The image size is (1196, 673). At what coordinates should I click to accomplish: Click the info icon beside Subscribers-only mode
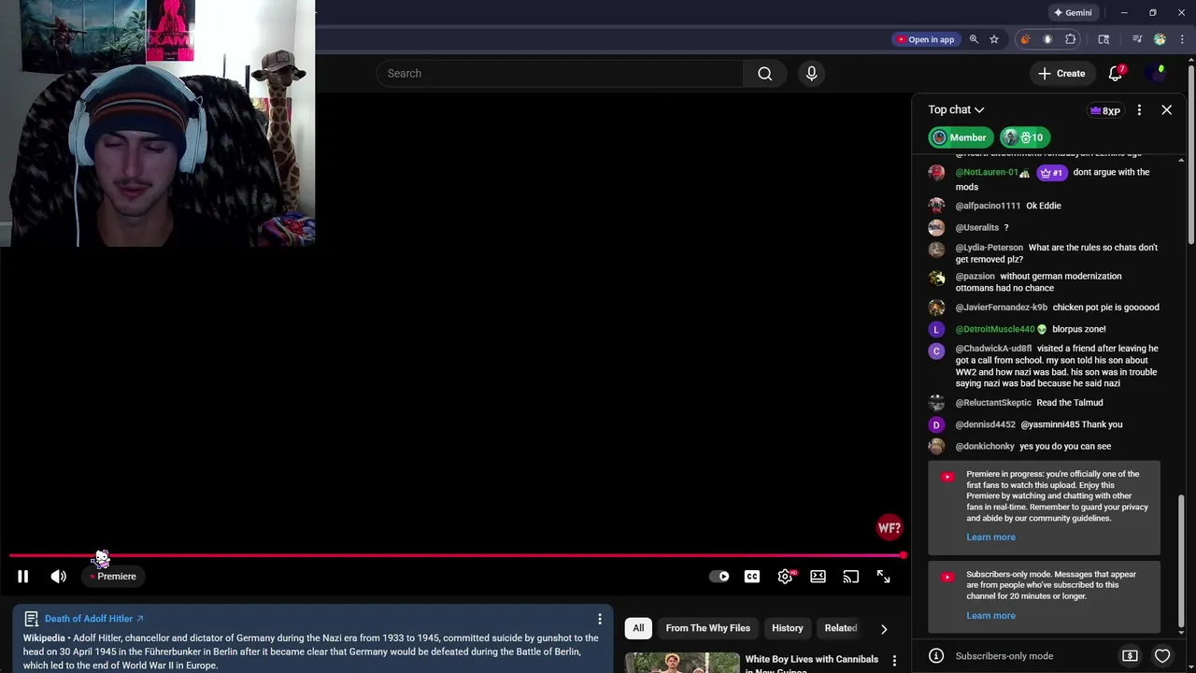point(936,656)
